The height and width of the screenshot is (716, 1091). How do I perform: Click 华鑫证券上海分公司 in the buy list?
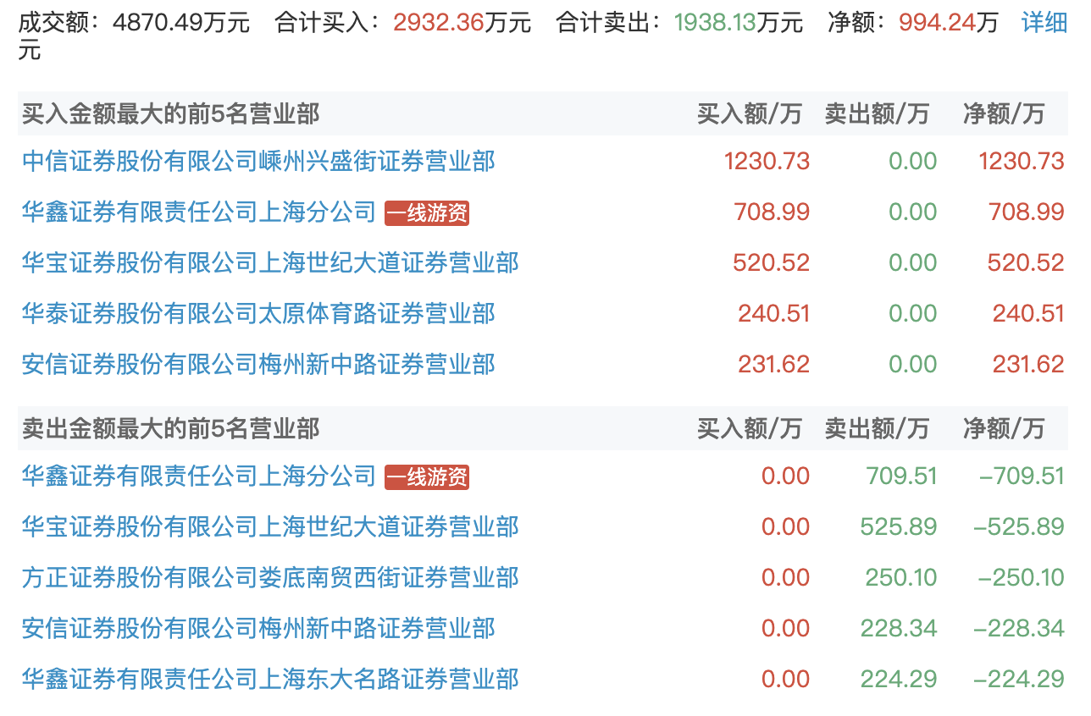[x=198, y=212]
